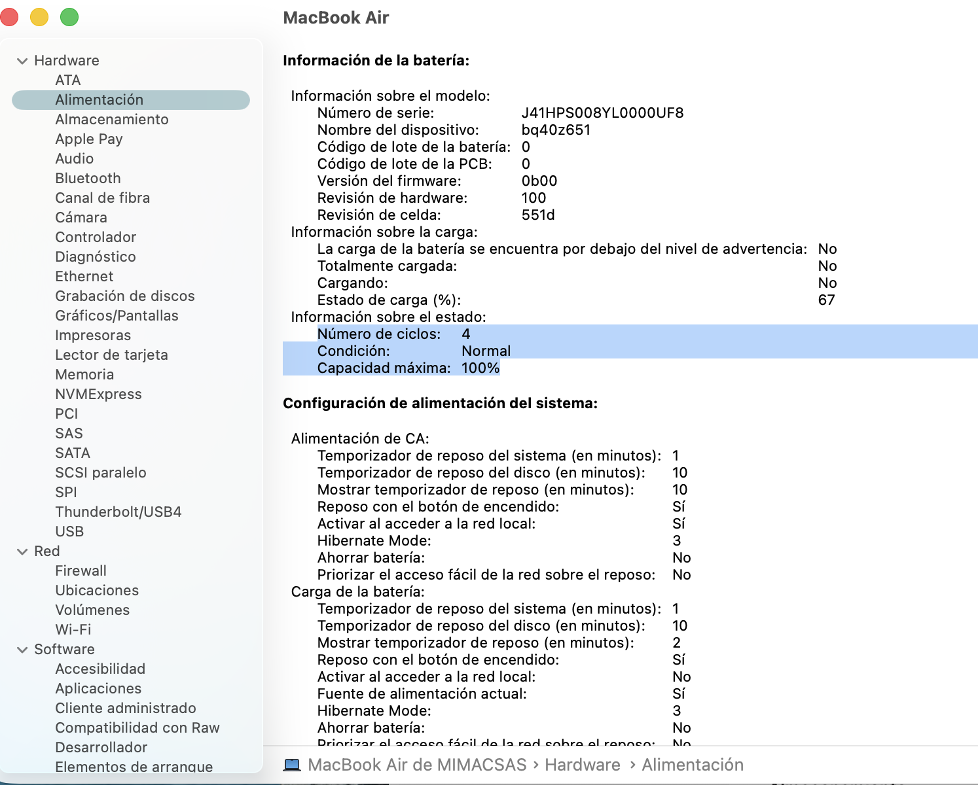This screenshot has height=785, width=978.
Task: Open Accesibilidad under Software
Action: (100, 669)
